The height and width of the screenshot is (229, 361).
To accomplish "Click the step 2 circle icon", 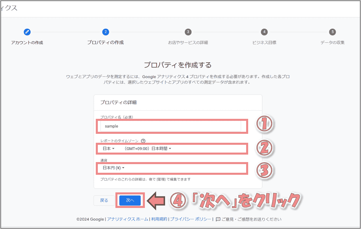I will 106,32.
